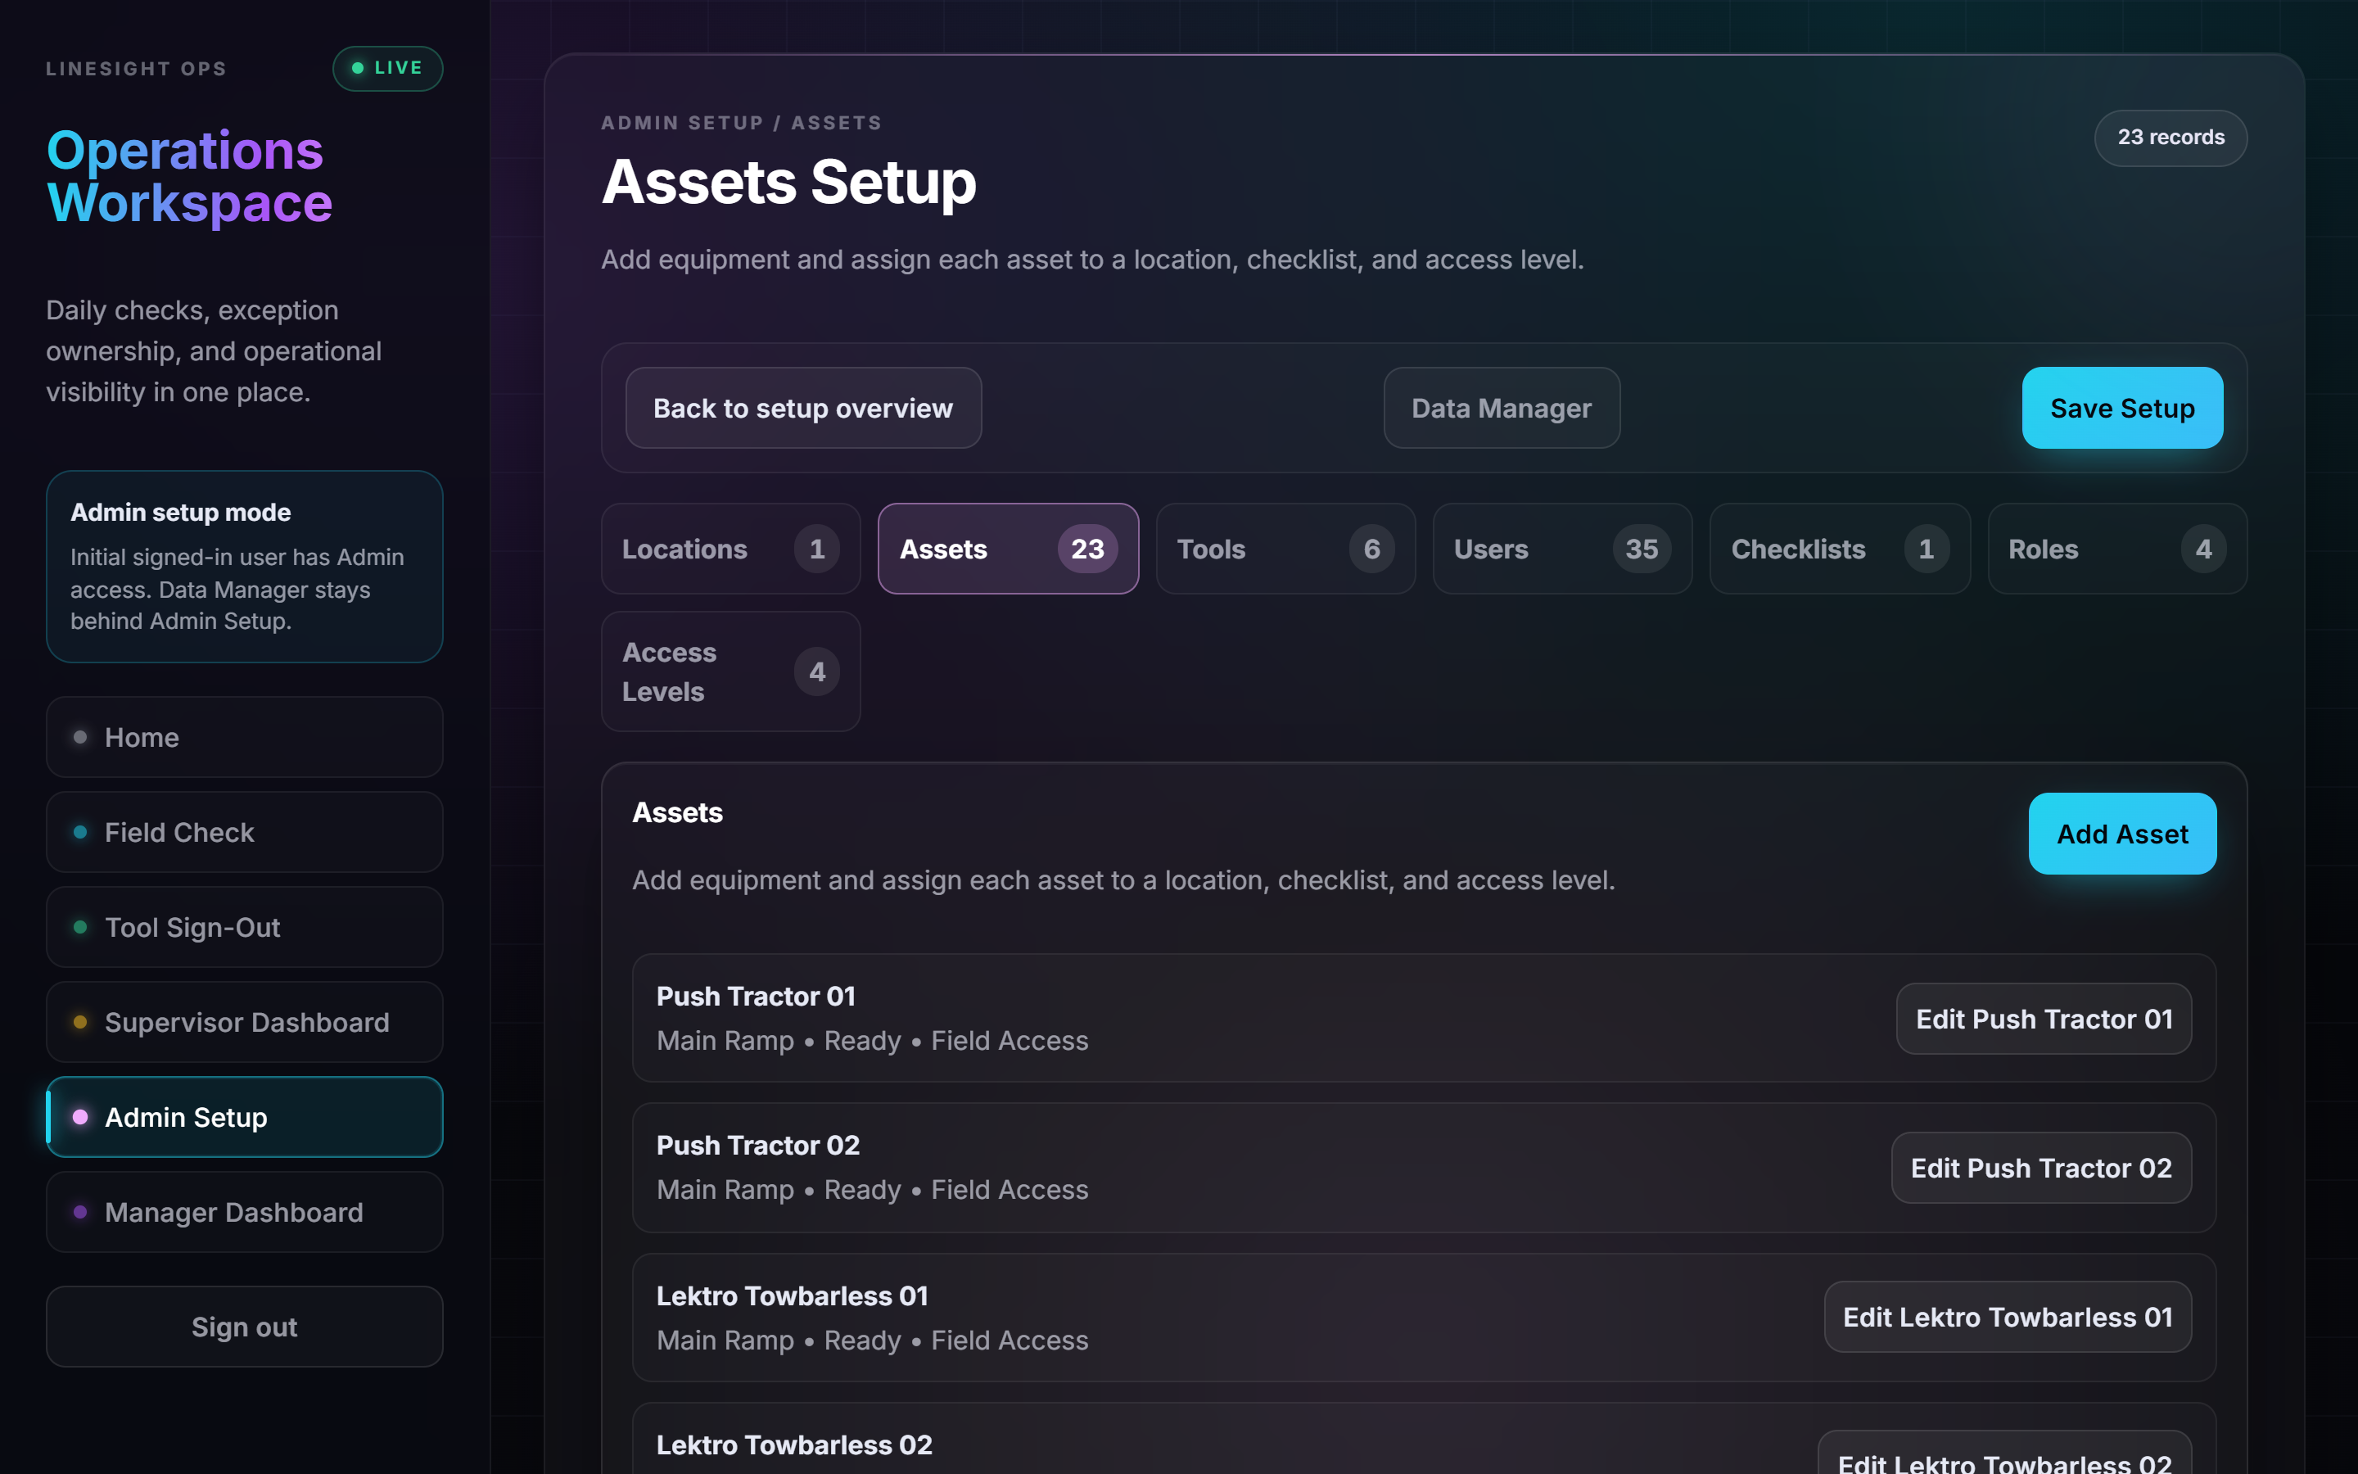Click Edit Push Tractor 01
The image size is (2358, 1474).
click(x=2044, y=1019)
